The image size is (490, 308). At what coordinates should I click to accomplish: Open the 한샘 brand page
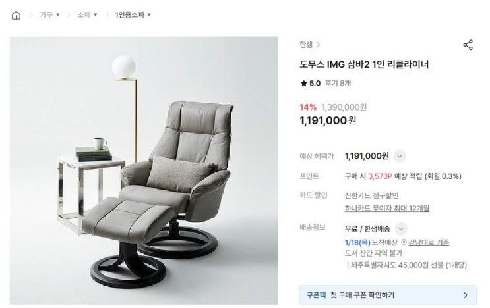pos(306,45)
